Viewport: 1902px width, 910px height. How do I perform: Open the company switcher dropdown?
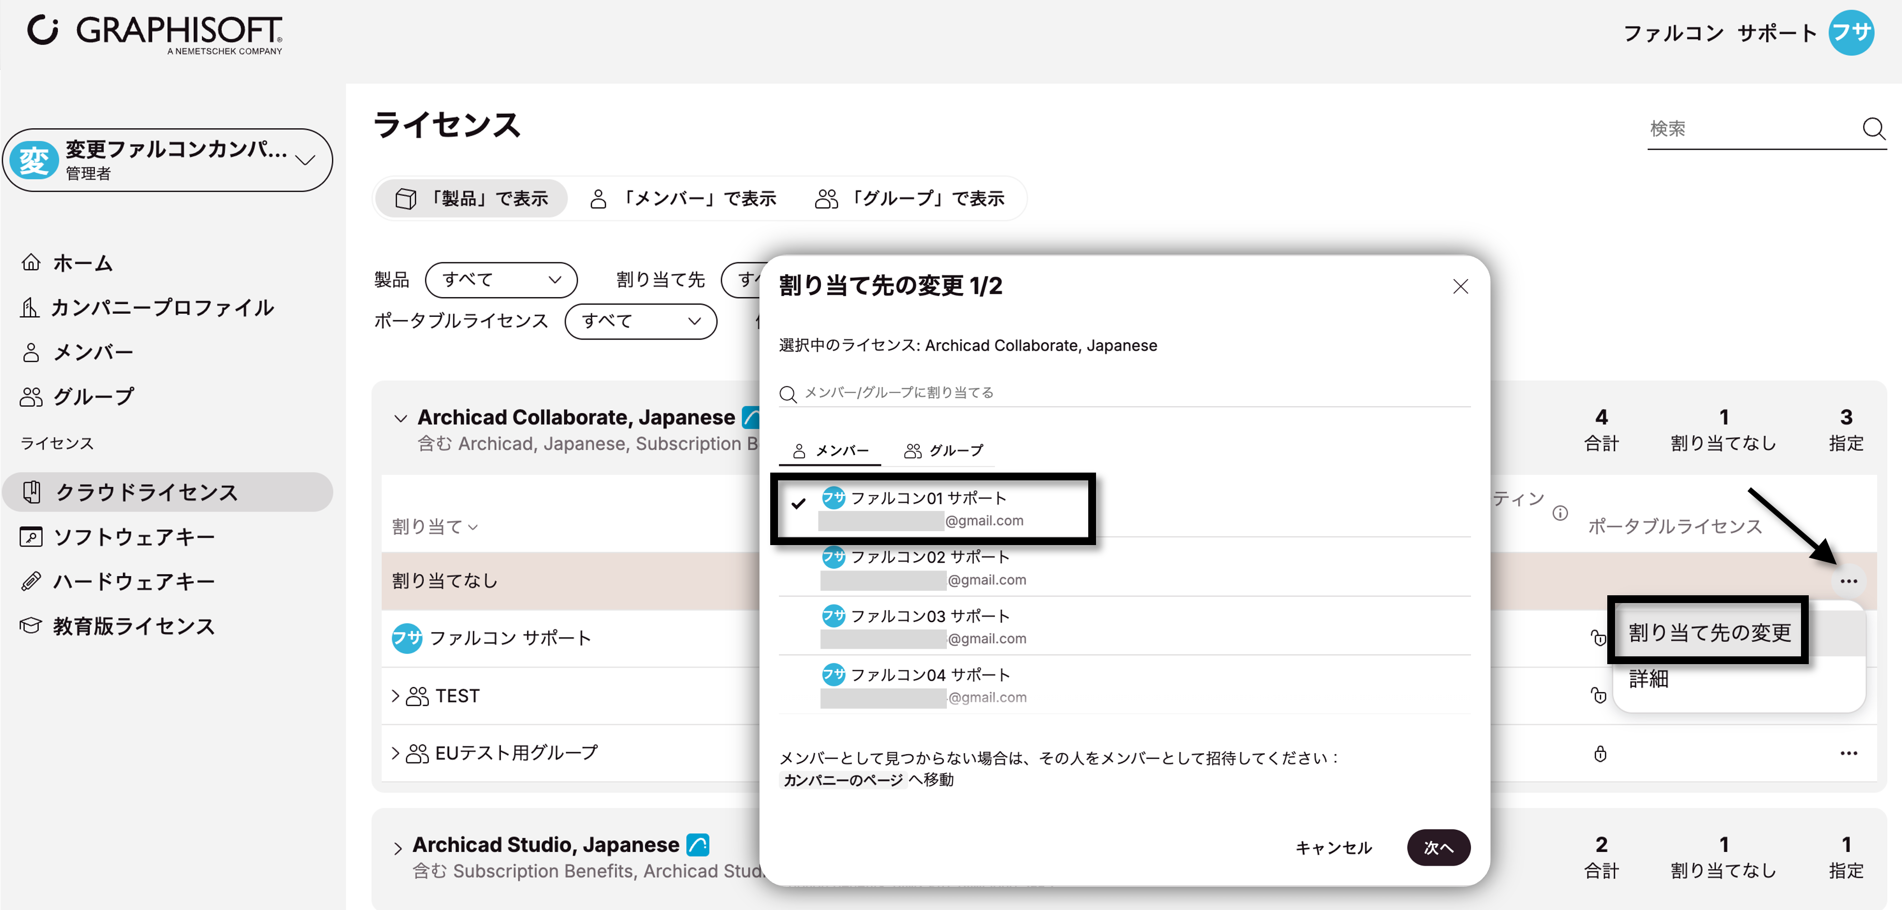pyautogui.click(x=168, y=160)
